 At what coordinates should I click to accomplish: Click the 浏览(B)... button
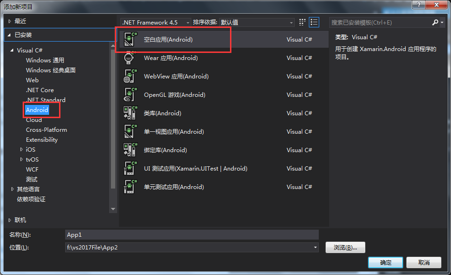[345, 248]
